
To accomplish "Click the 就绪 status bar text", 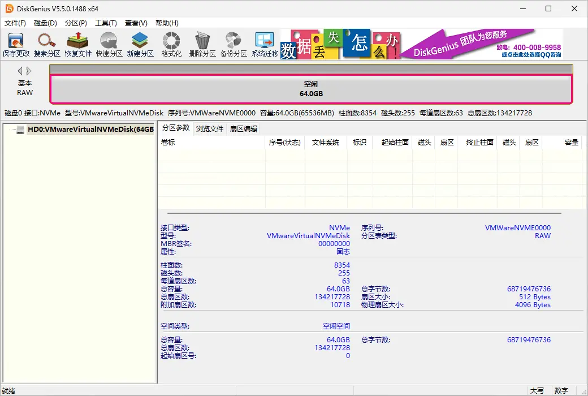I will 8,391.
